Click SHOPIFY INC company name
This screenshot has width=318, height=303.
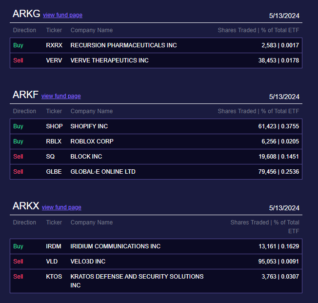tap(89, 126)
